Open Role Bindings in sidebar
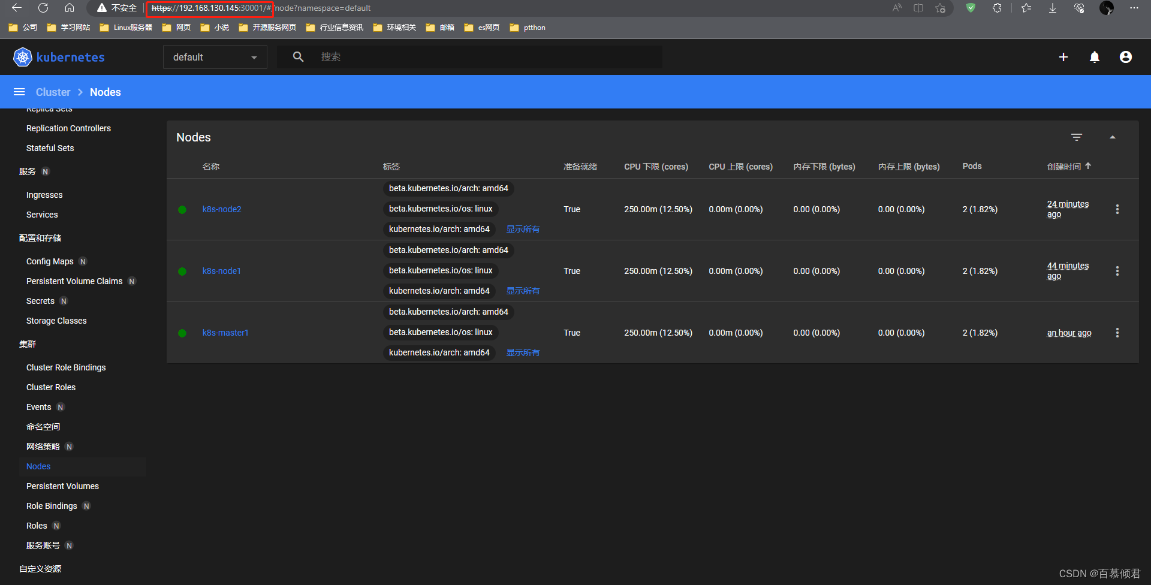This screenshot has height=585, width=1151. [x=52, y=506]
